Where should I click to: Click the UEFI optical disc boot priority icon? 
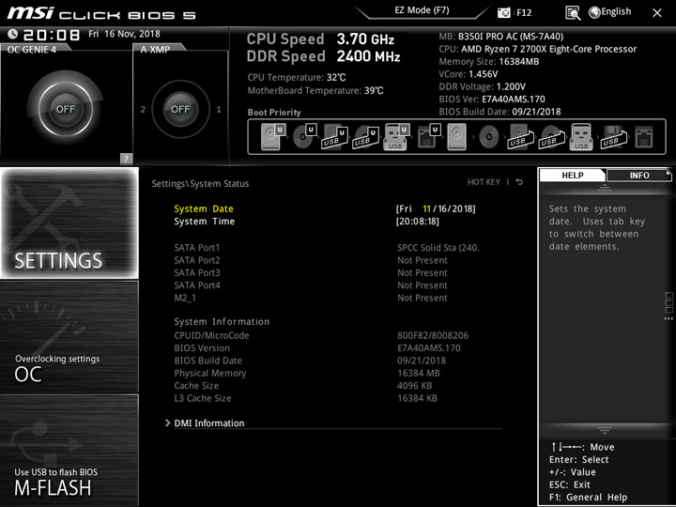[x=304, y=137]
